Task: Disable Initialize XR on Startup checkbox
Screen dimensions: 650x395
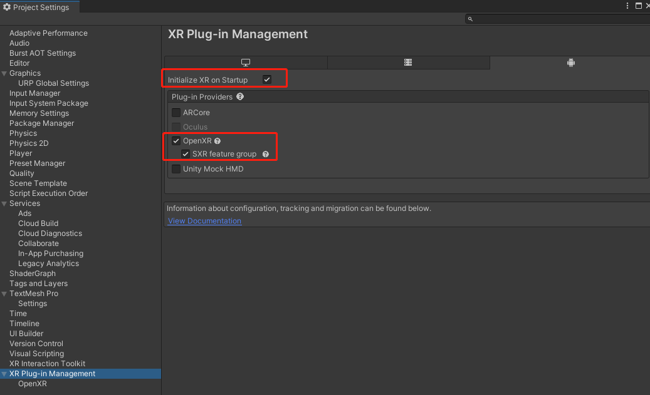Action: click(267, 80)
